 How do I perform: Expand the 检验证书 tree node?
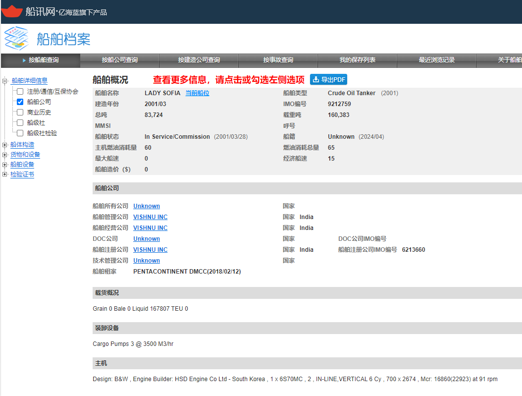tap(4, 174)
